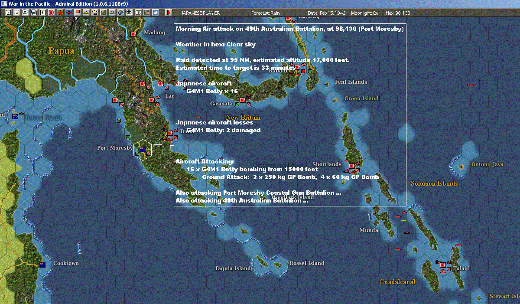Select Australian flag at Cooktown
Screen dimensions: 520x304
pyautogui.click(x=42, y=265)
